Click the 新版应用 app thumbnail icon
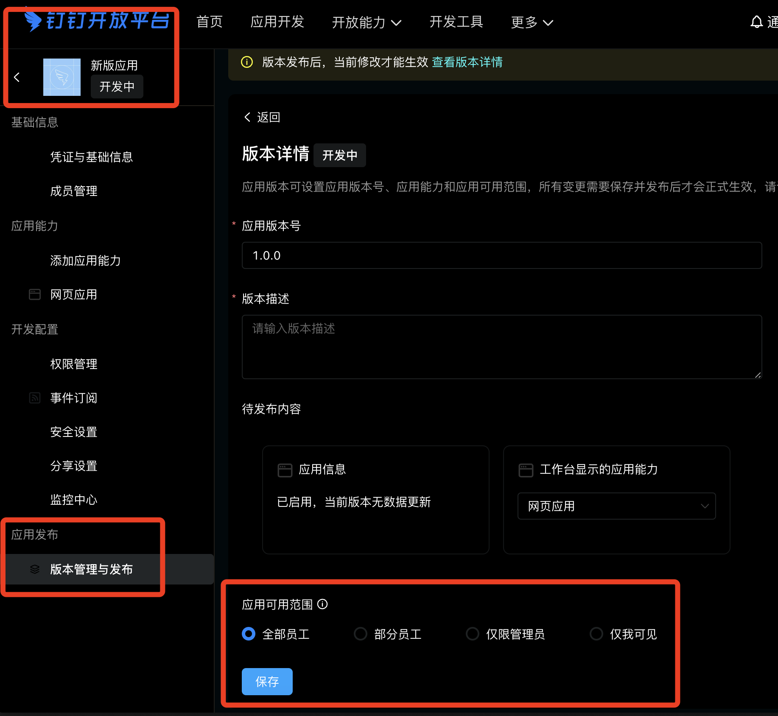Image resolution: width=778 pixels, height=716 pixels. [62, 77]
